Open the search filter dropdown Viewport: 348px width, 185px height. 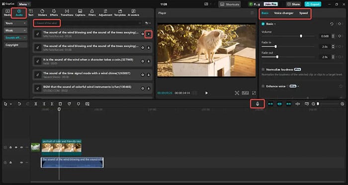(148, 23)
